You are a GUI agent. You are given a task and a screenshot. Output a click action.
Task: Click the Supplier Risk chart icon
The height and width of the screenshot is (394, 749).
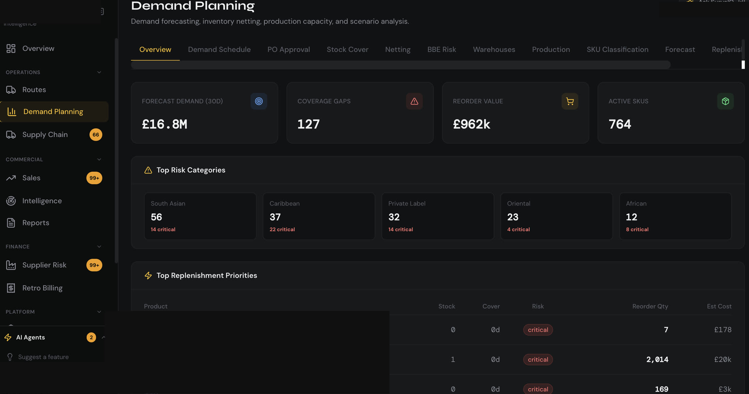[11, 265]
